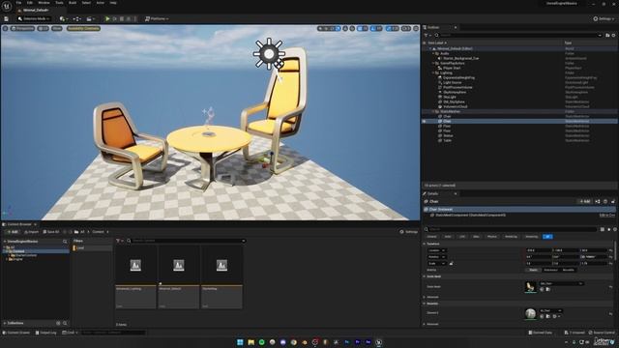Set Mobility to Movable
This screenshot has height=348, width=619.
point(568,270)
